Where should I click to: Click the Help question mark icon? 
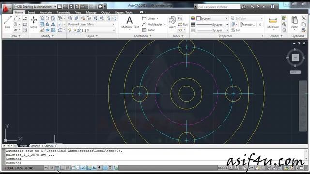tap(272, 7)
